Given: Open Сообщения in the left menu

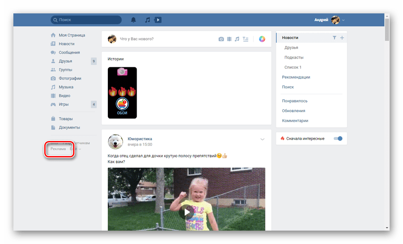Looking at the screenshot, I should (x=69, y=52).
